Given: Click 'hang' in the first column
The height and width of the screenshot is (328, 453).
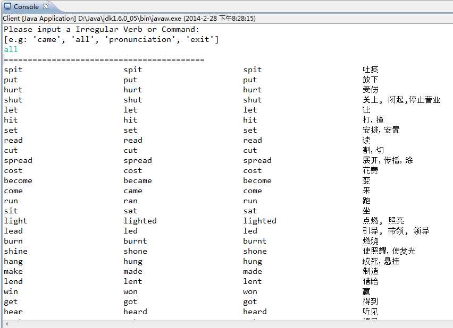Looking at the screenshot, I should click(13, 262).
